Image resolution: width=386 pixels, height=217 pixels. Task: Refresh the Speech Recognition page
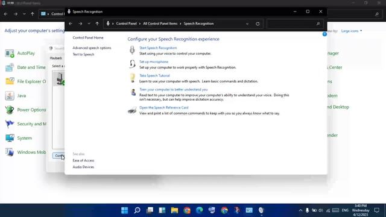258,24
